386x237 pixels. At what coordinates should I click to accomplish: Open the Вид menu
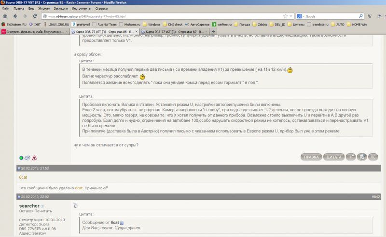(31, 9)
